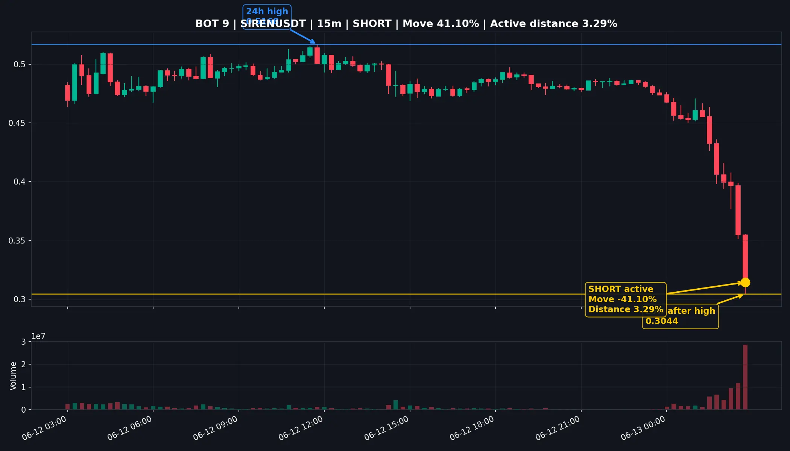Click the volume axis value 0

click(x=23, y=410)
